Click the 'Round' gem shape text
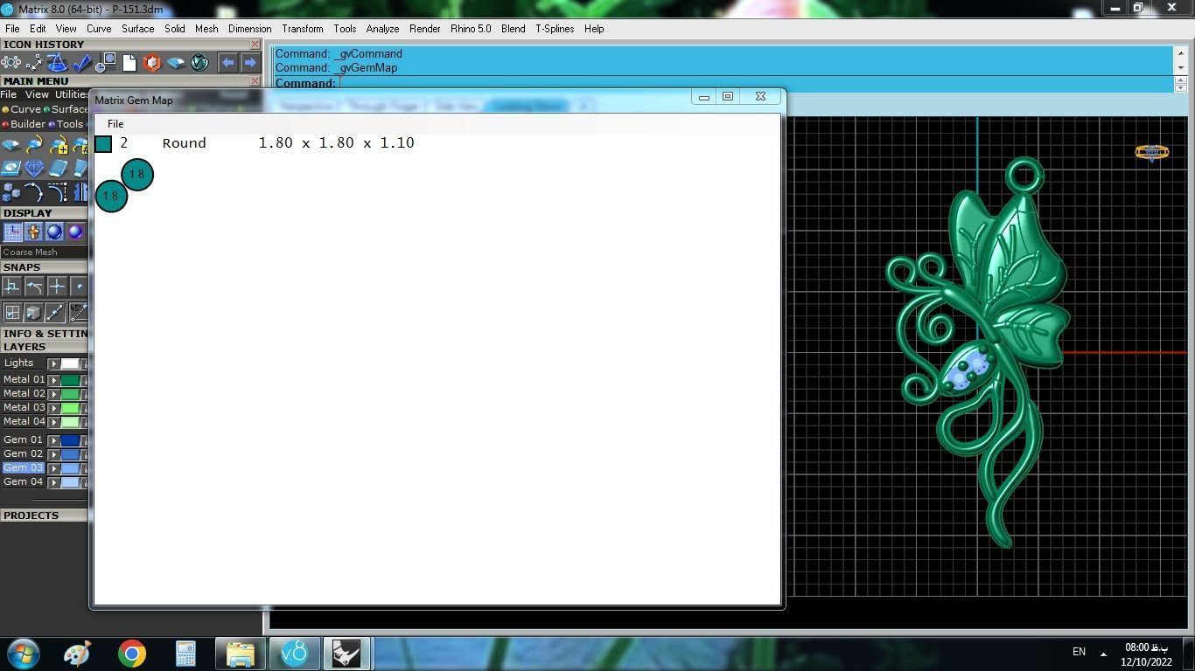This screenshot has width=1195, height=671. (x=184, y=143)
